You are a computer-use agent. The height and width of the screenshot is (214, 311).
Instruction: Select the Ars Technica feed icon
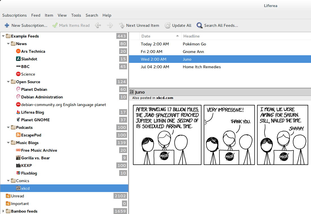(18, 51)
